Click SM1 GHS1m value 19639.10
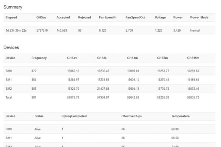The height and width of the screenshot is (147, 221). coord(133,80)
